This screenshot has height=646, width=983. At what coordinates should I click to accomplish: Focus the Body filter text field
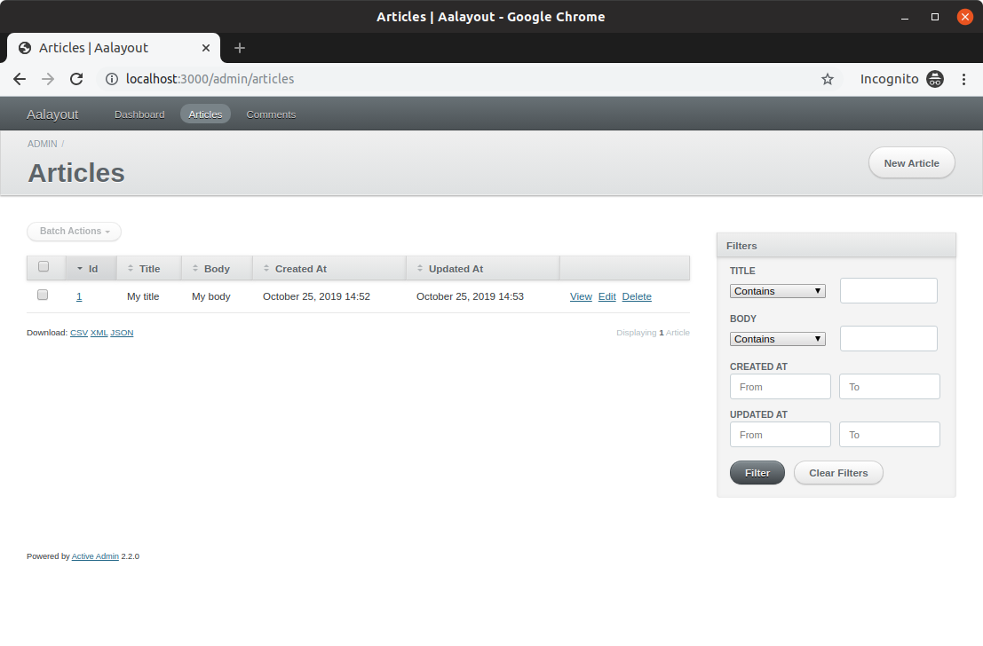point(888,338)
